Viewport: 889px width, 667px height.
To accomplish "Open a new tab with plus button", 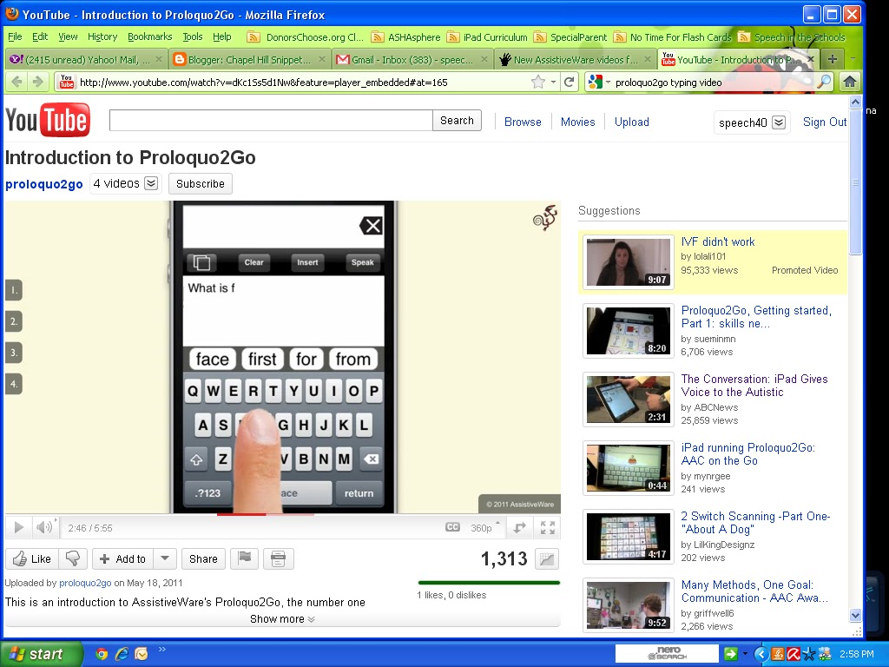I will tap(833, 59).
